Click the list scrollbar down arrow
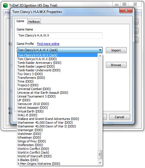Viewport: 145px width, 168px height. 100,163
